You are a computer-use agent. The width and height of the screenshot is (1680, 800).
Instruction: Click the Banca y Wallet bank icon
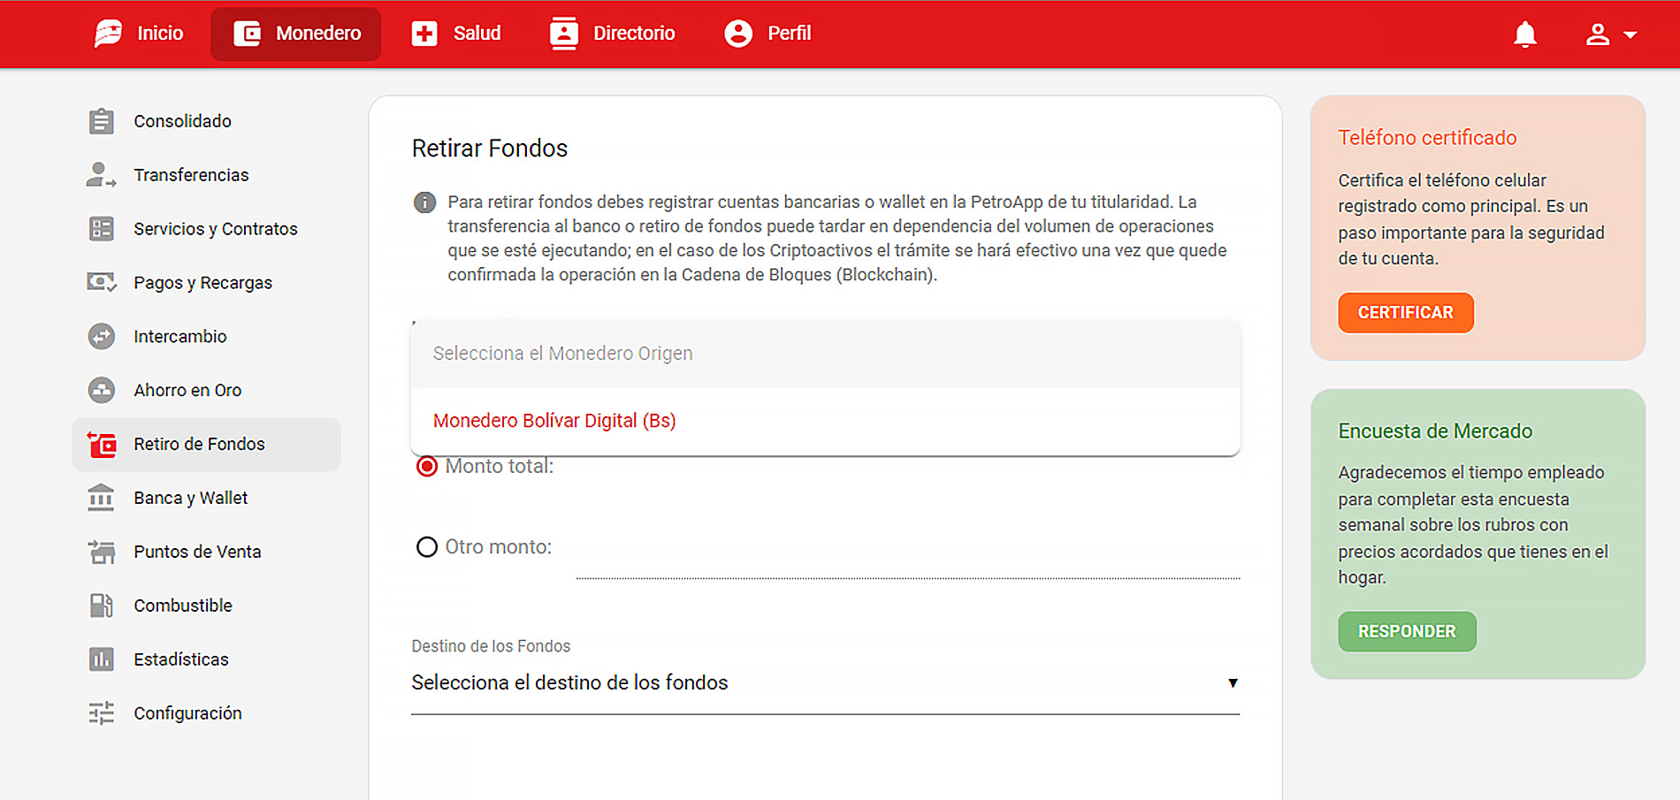coord(102,499)
